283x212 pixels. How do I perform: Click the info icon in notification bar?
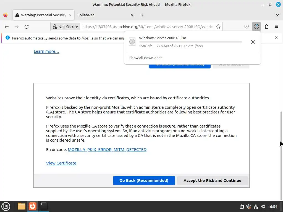tap(7, 38)
